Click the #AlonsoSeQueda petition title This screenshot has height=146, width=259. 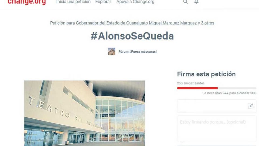pos(132,36)
